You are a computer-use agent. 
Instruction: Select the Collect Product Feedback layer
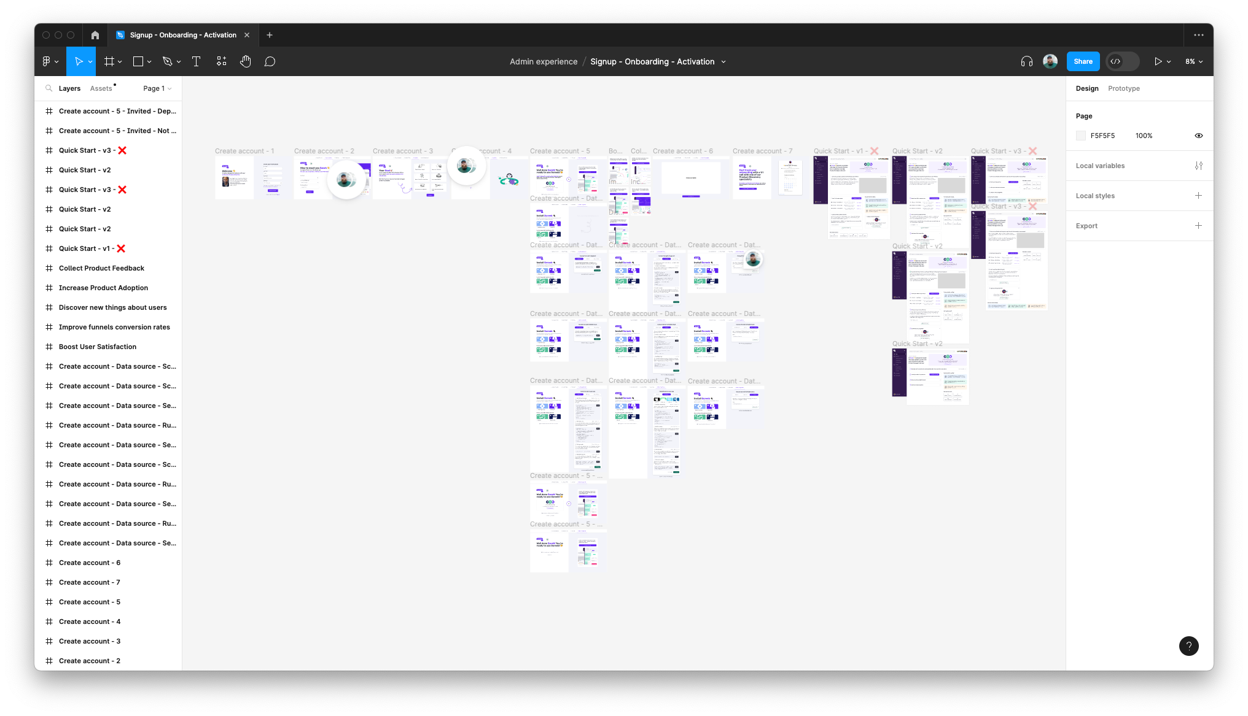click(x=101, y=268)
